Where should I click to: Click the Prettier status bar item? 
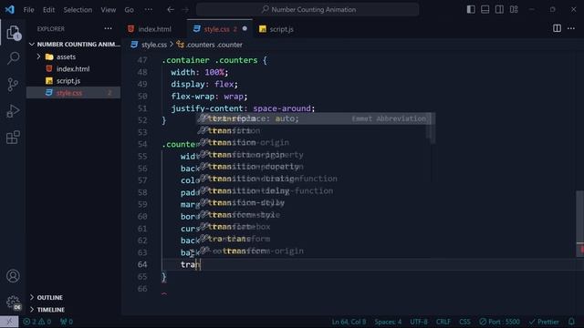click(544, 322)
